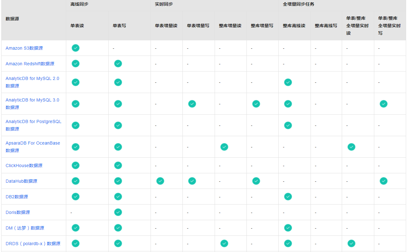
Task: Click AnalyticDB MySQL 3.0 全增量实时写 check icon
Action: click(x=384, y=104)
